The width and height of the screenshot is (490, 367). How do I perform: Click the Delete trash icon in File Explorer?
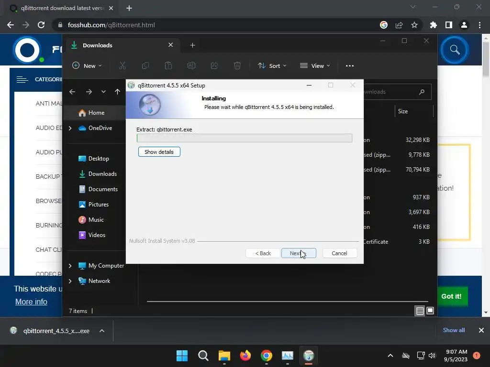pyautogui.click(x=237, y=65)
